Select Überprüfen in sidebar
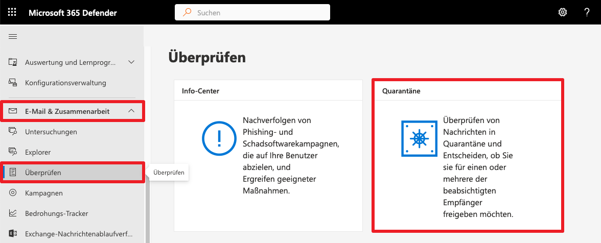This screenshot has height=243, width=601. pyautogui.click(x=73, y=173)
